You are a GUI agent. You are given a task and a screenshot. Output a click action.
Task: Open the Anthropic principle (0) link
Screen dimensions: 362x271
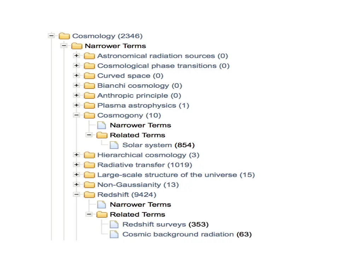(139, 95)
